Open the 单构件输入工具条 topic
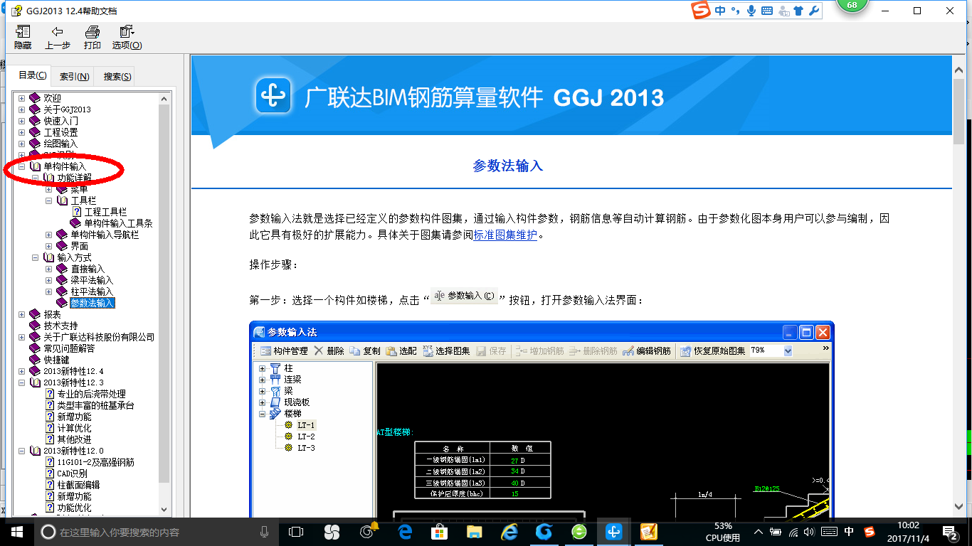 click(x=118, y=223)
